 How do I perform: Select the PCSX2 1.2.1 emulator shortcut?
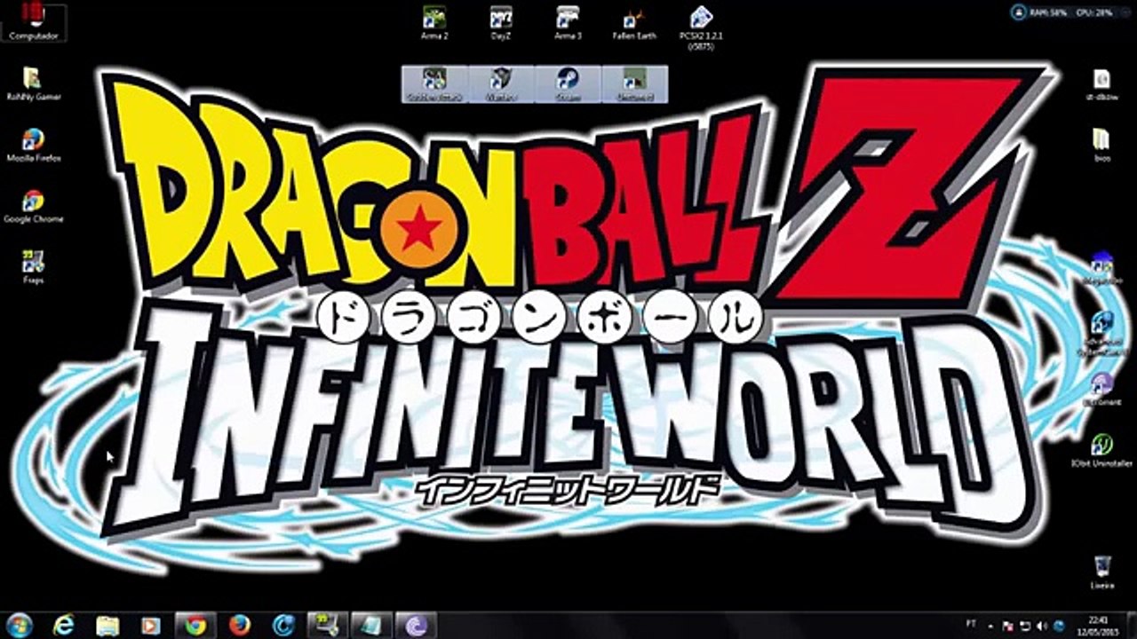pos(701,28)
